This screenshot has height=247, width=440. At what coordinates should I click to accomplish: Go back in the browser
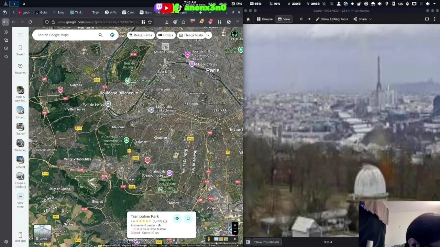tap(14, 22)
